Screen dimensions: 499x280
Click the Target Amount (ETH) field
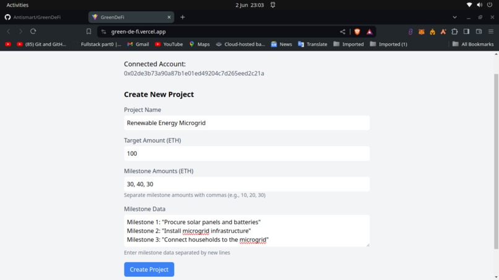point(246,153)
